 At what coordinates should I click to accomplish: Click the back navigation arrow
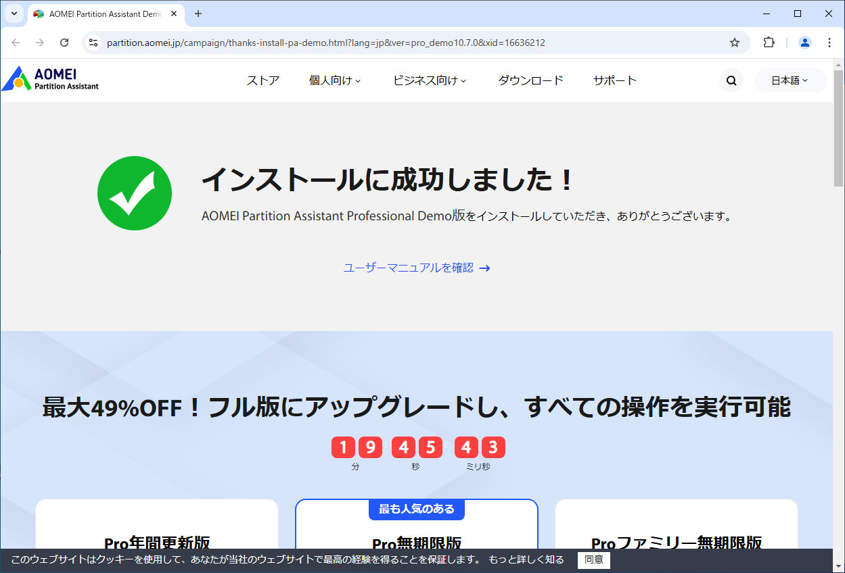(16, 42)
